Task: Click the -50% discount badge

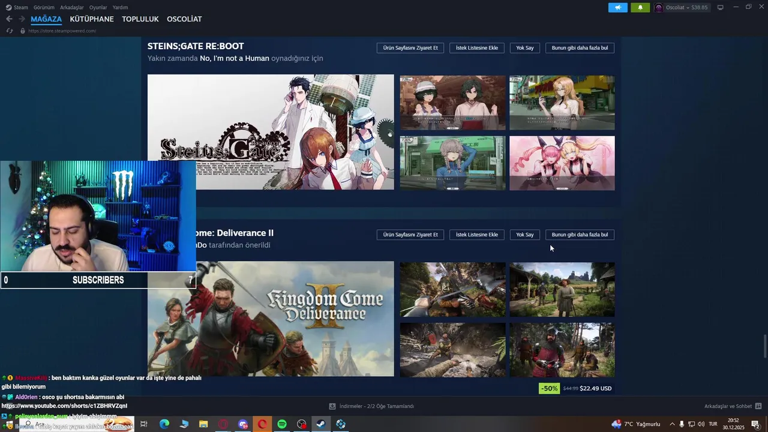Action: 550,388
